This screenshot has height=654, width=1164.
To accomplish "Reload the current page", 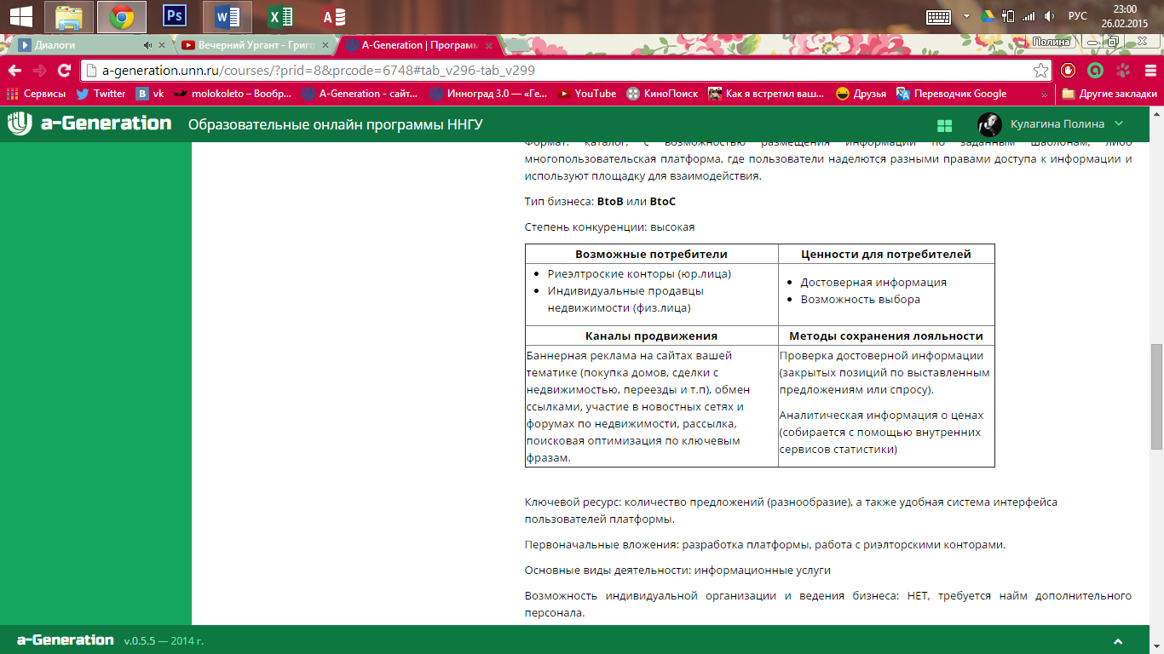I will point(64,71).
